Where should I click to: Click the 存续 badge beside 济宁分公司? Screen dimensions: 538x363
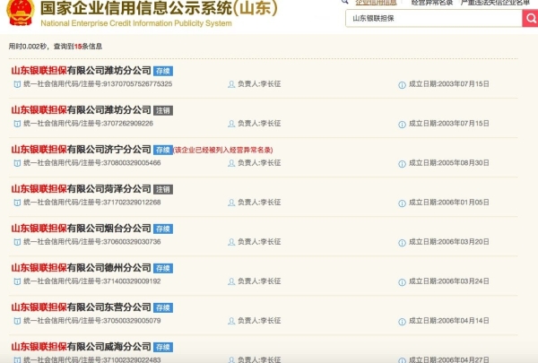pyautogui.click(x=163, y=150)
